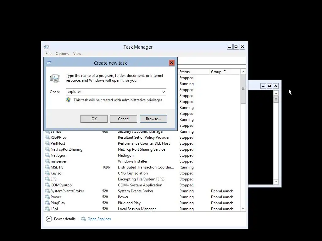Click the Create new task dialog icon
322x241 pixels.
[x=49, y=63]
